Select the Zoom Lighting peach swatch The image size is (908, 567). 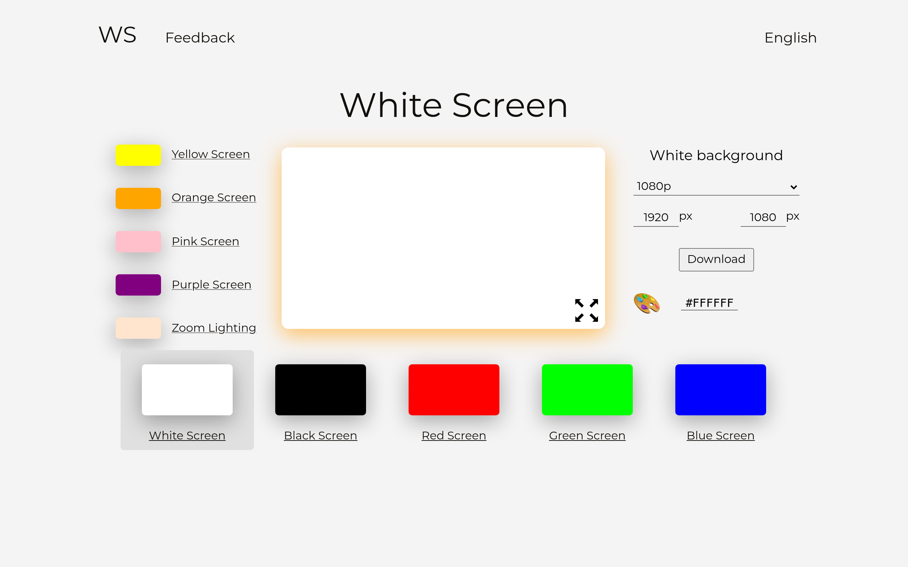point(138,328)
